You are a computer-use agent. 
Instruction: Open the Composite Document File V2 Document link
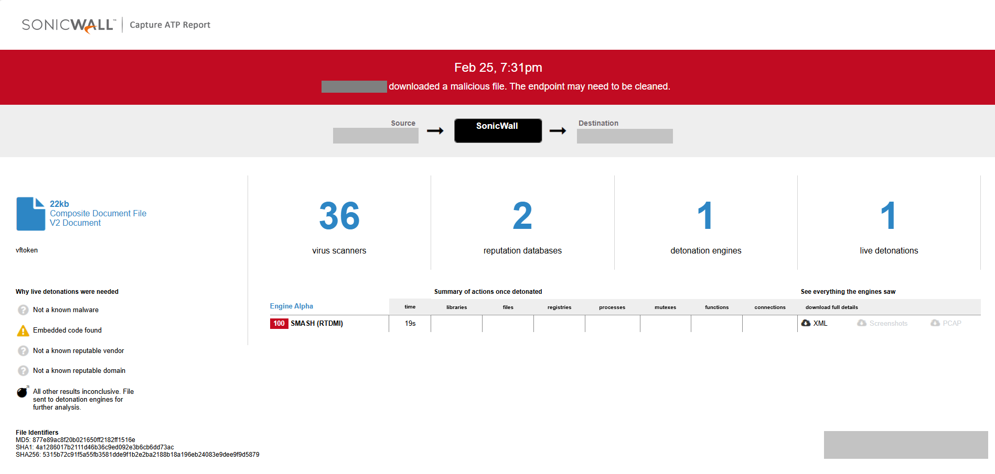click(x=98, y=218)
